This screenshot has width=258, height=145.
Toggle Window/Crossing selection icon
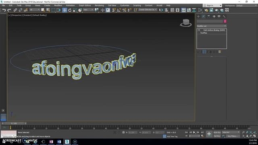58,10
